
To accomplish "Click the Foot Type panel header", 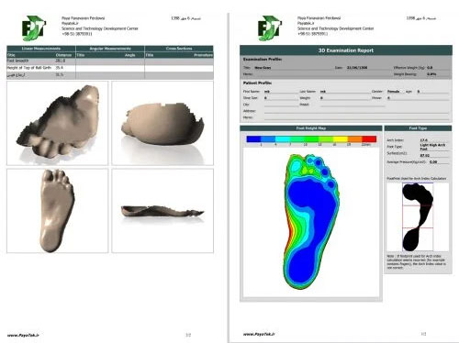I will 418,128.
